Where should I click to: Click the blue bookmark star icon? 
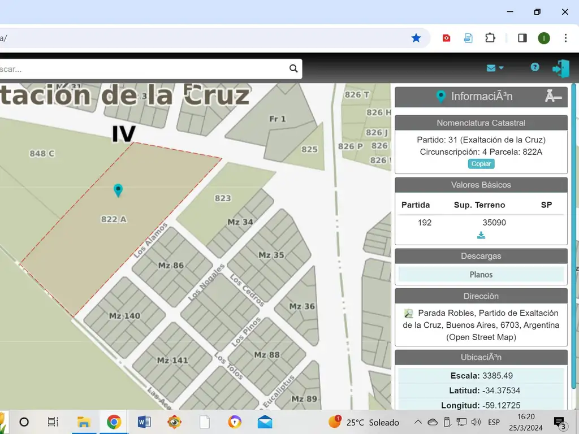(x=416, y=38)
